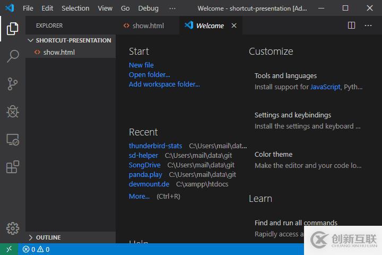
Task: Open the Go menu
Action: [x=125, y=8]
